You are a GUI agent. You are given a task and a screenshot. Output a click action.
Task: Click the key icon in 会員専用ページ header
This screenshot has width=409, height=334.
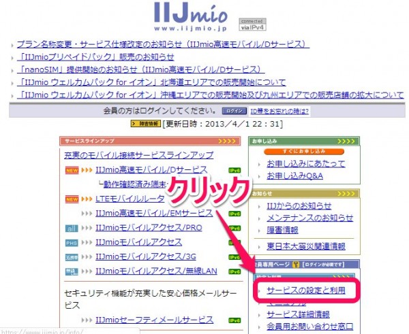[296, 265]
